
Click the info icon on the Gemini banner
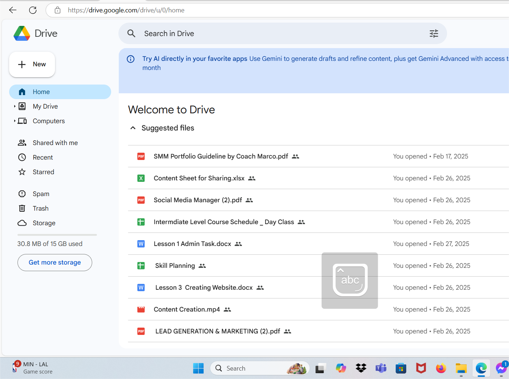point(130,59)
